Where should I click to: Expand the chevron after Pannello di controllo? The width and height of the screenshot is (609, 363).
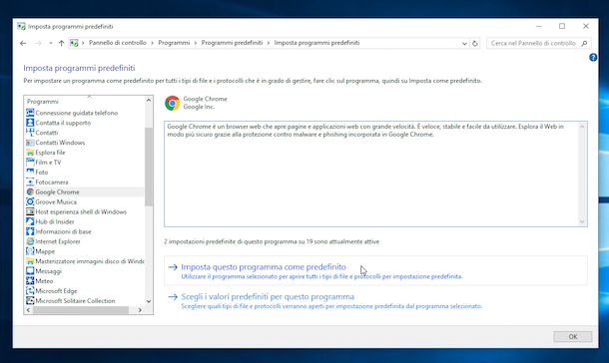tap(152, 43)
